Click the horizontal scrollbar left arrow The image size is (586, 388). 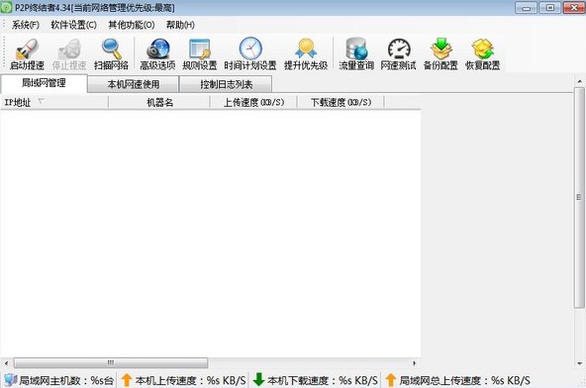tap(6, 363)
